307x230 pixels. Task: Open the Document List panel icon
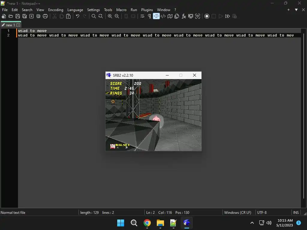point(177,16)
